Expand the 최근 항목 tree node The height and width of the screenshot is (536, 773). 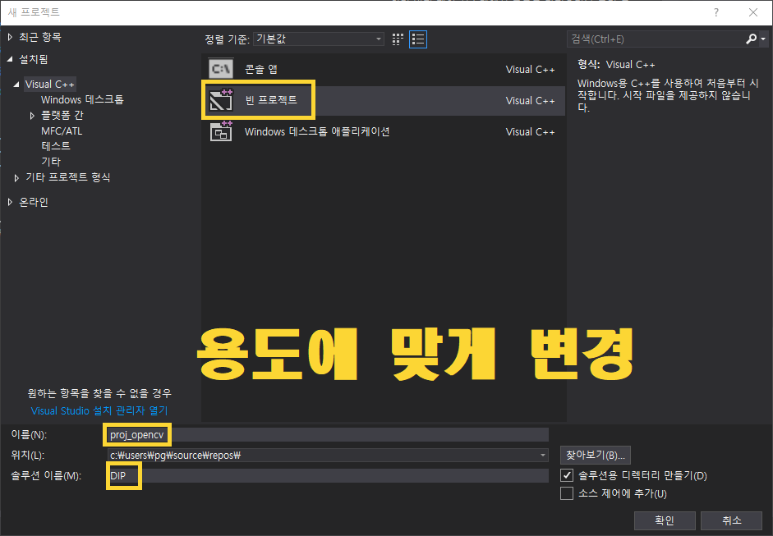pos(10,38)
